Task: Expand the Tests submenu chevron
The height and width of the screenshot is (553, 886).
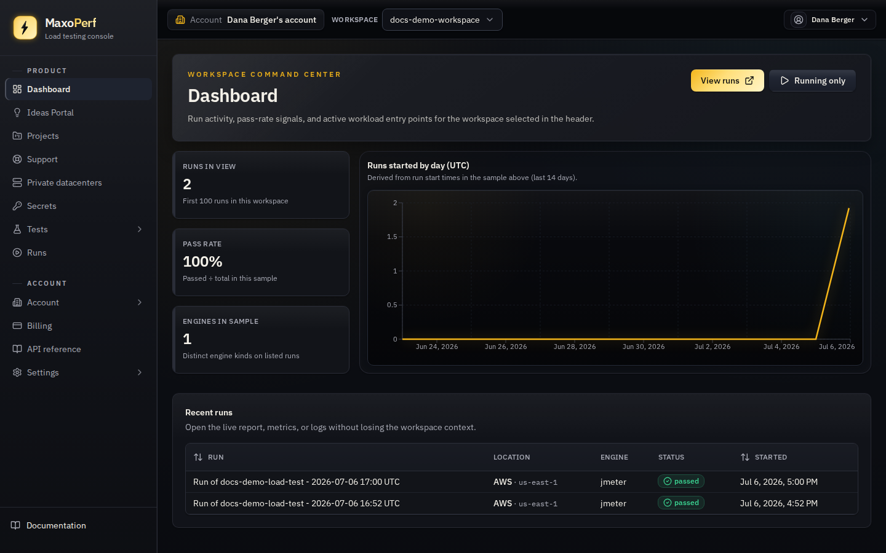Action: point(140,229)
